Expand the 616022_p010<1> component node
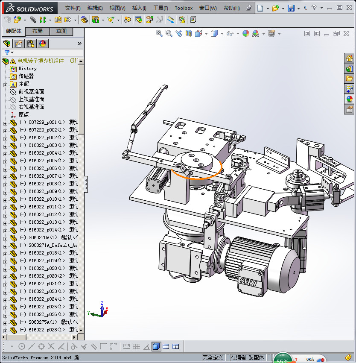356x363 pixels. 5,199
